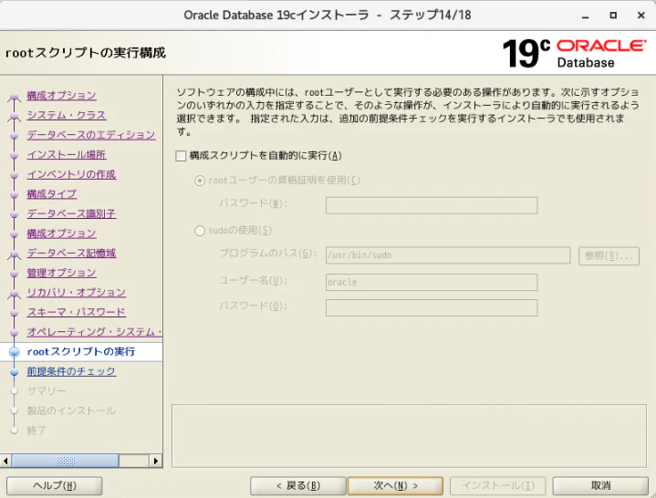The height and width of the screenshot is (498, 656).
Task: Select current rootスクリプトの実行 step
Action: tap(80, 351)
